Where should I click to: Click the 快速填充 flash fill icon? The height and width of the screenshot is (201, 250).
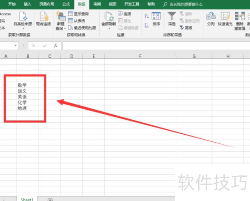point(225,19)
